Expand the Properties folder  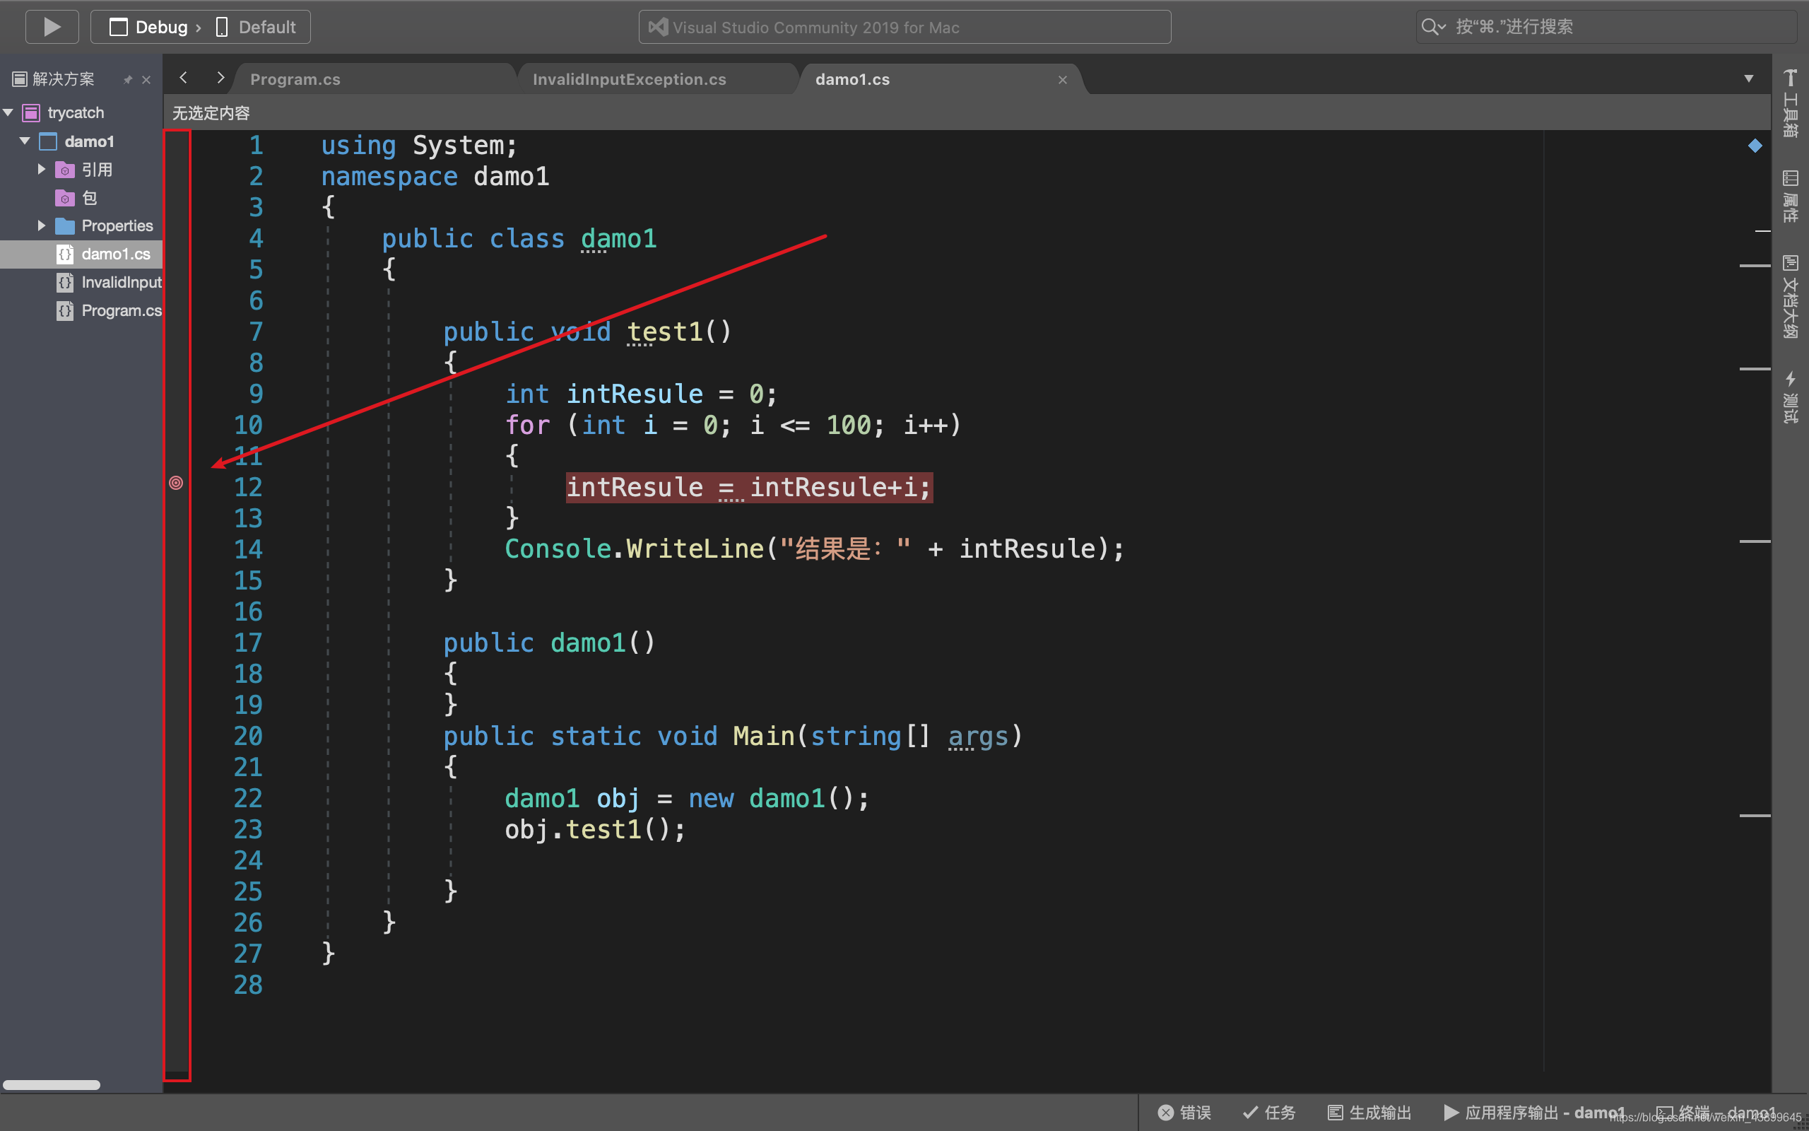click(x=42, y=226)
